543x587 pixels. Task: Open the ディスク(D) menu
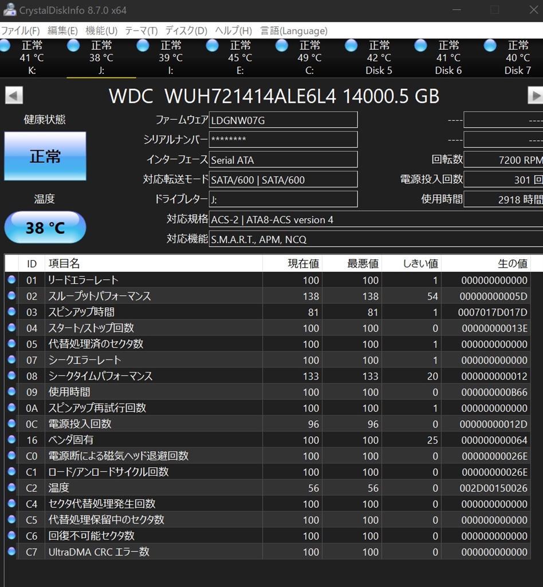coord(186,31)
